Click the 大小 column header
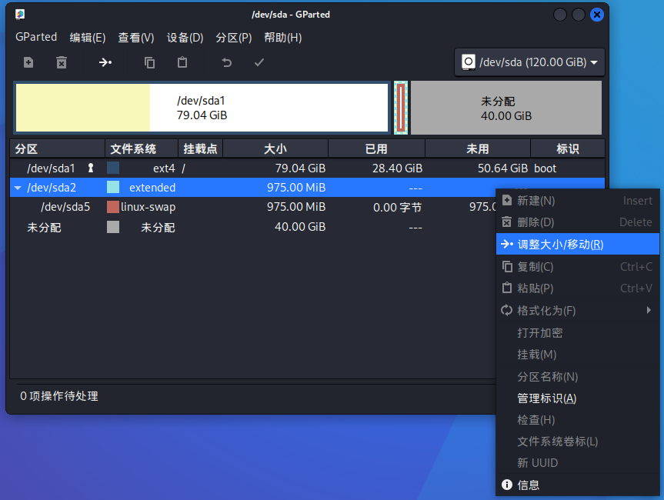Screen dimensions: 664x500 (x=275, y=148)
